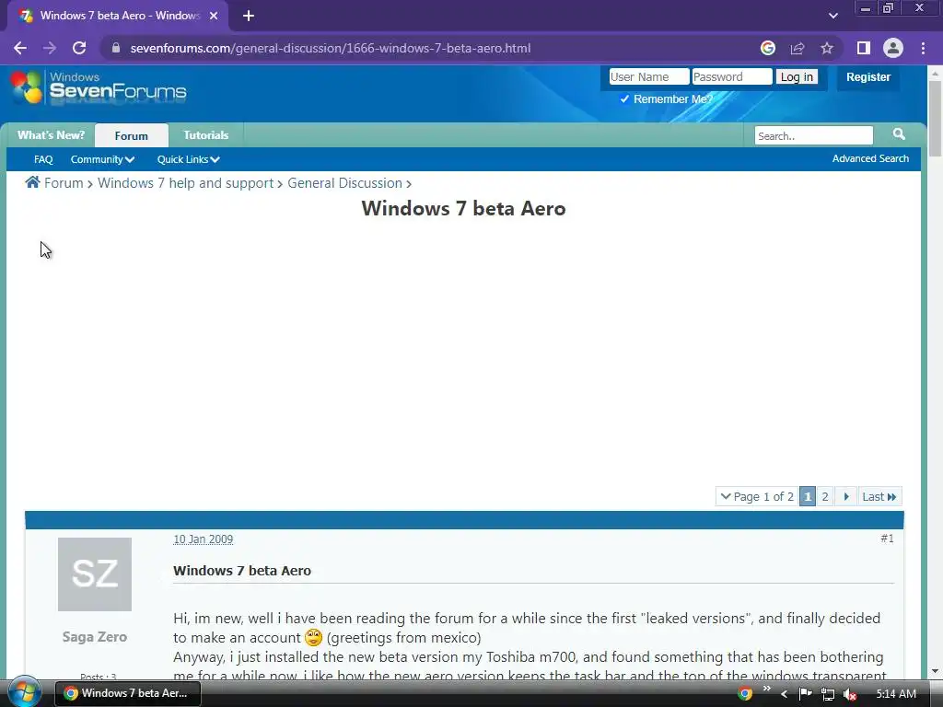Click Chrome icon in system tray

[744, 694]
